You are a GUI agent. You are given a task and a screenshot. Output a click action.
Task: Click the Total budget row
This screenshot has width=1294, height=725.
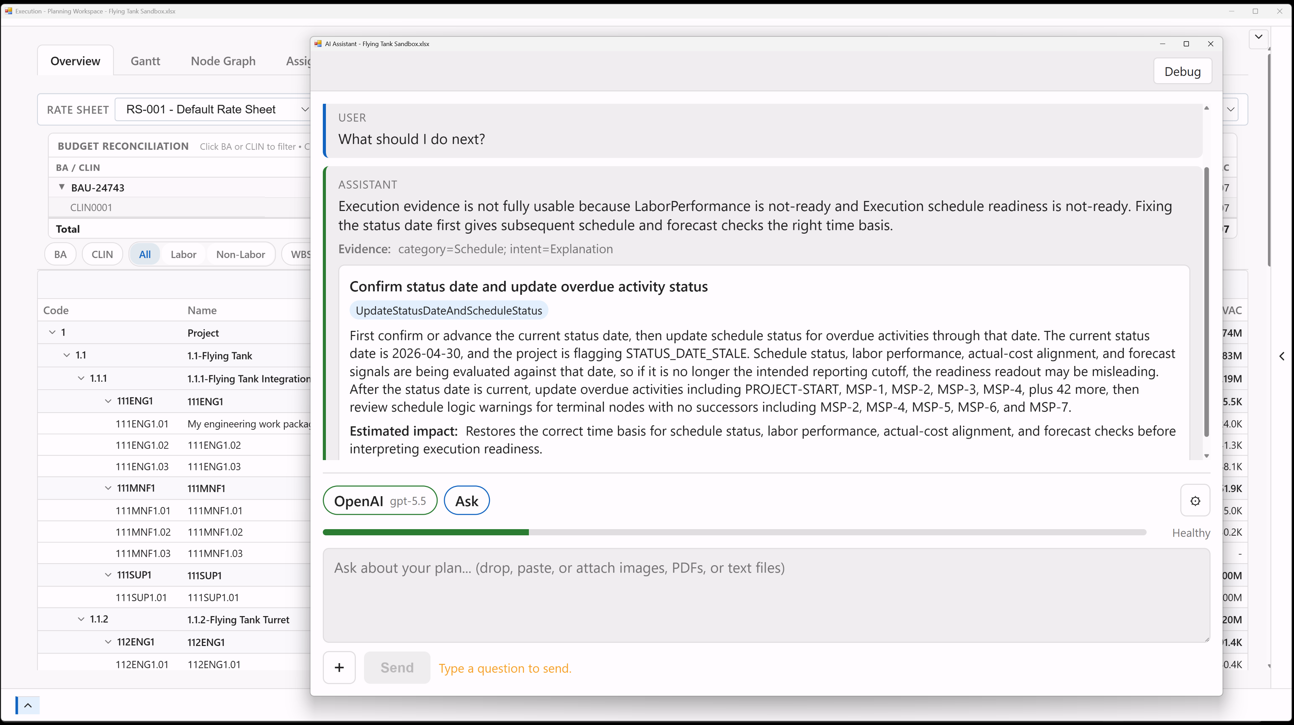pyautogui.click(x=179, y=228)
